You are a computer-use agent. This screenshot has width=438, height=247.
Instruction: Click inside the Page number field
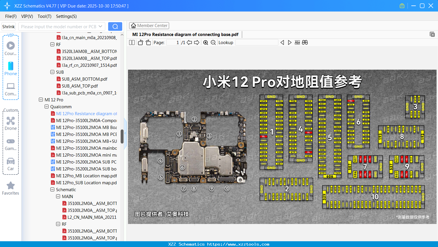[173, 42]
